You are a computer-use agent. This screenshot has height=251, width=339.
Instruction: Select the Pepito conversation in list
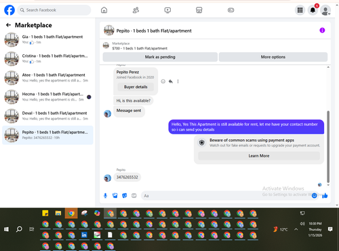[x=47, y=135]
